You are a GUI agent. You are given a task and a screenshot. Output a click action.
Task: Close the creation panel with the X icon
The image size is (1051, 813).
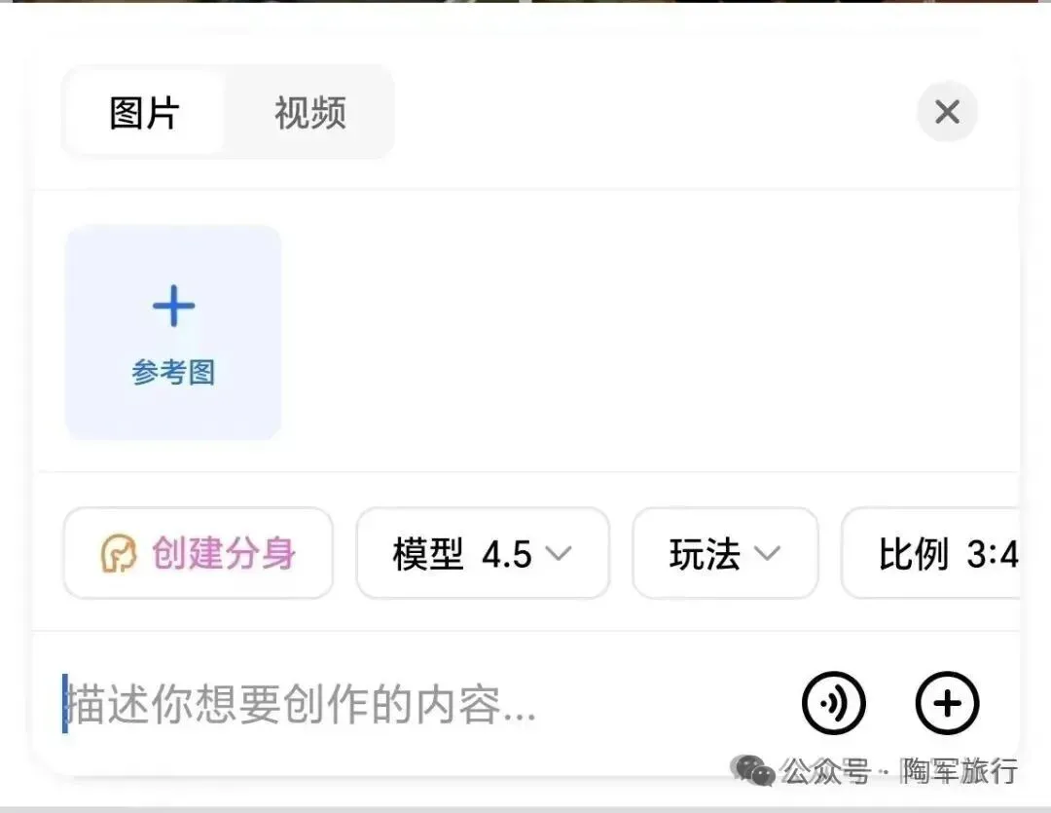(x=947, y=112)
